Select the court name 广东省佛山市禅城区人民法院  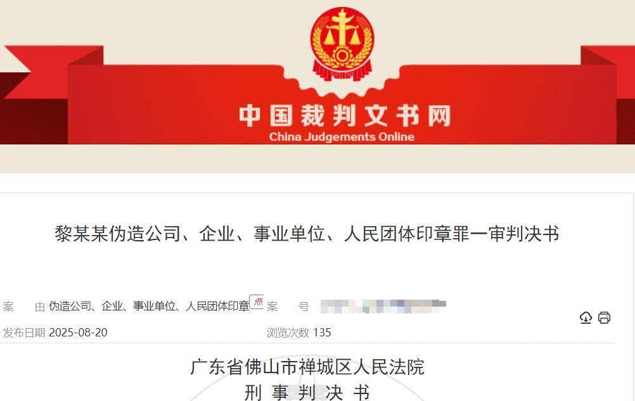307,367
